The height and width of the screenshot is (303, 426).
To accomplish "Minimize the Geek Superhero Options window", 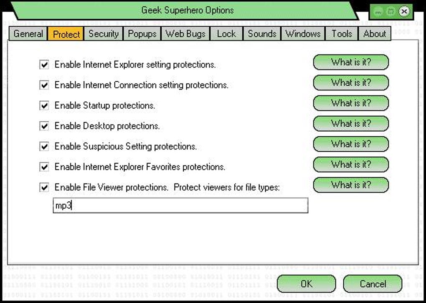I will click(378, 12).
